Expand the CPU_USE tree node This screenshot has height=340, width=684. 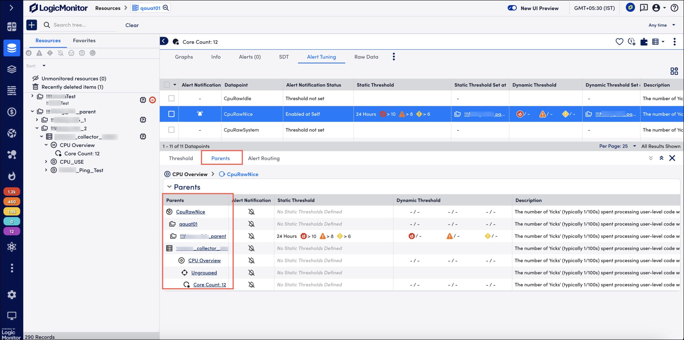[x=46, y=162]
